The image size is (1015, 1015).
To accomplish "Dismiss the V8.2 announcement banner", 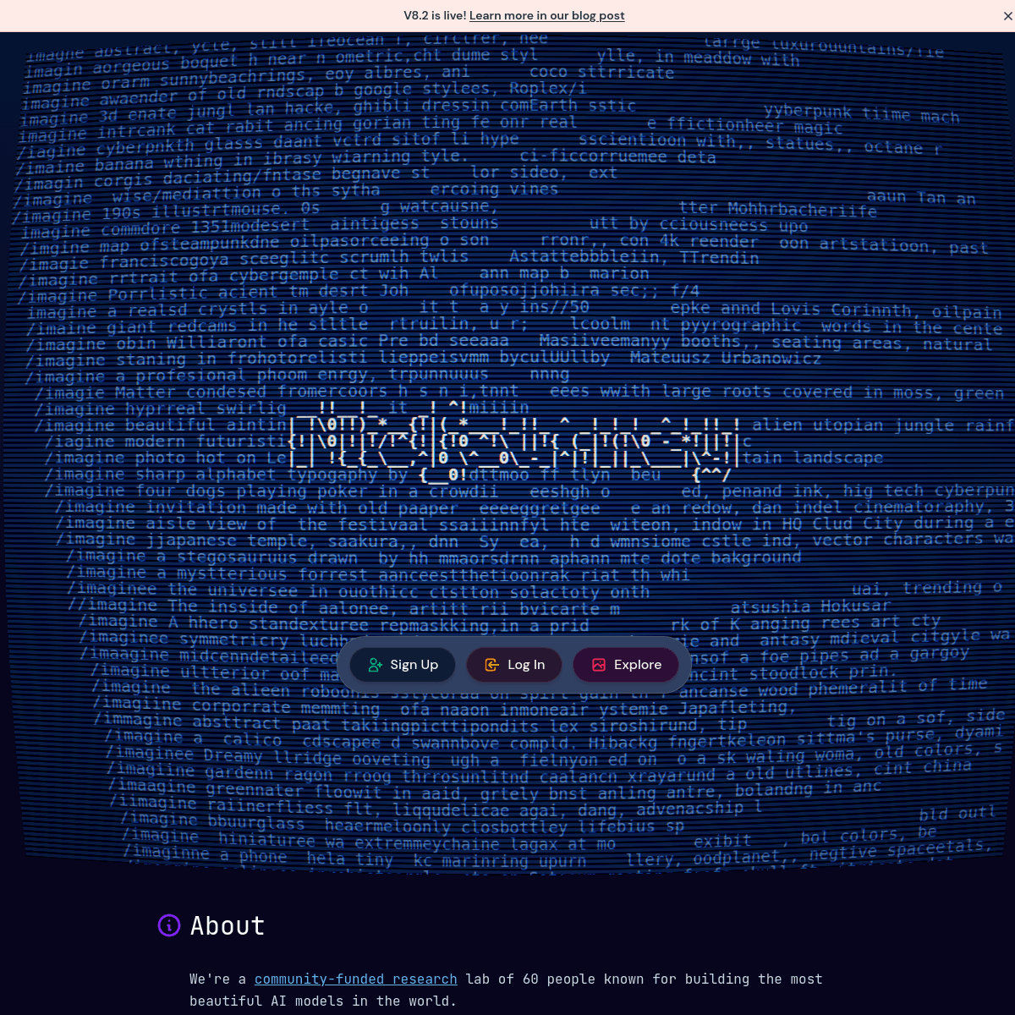I will coord(1007,16).
